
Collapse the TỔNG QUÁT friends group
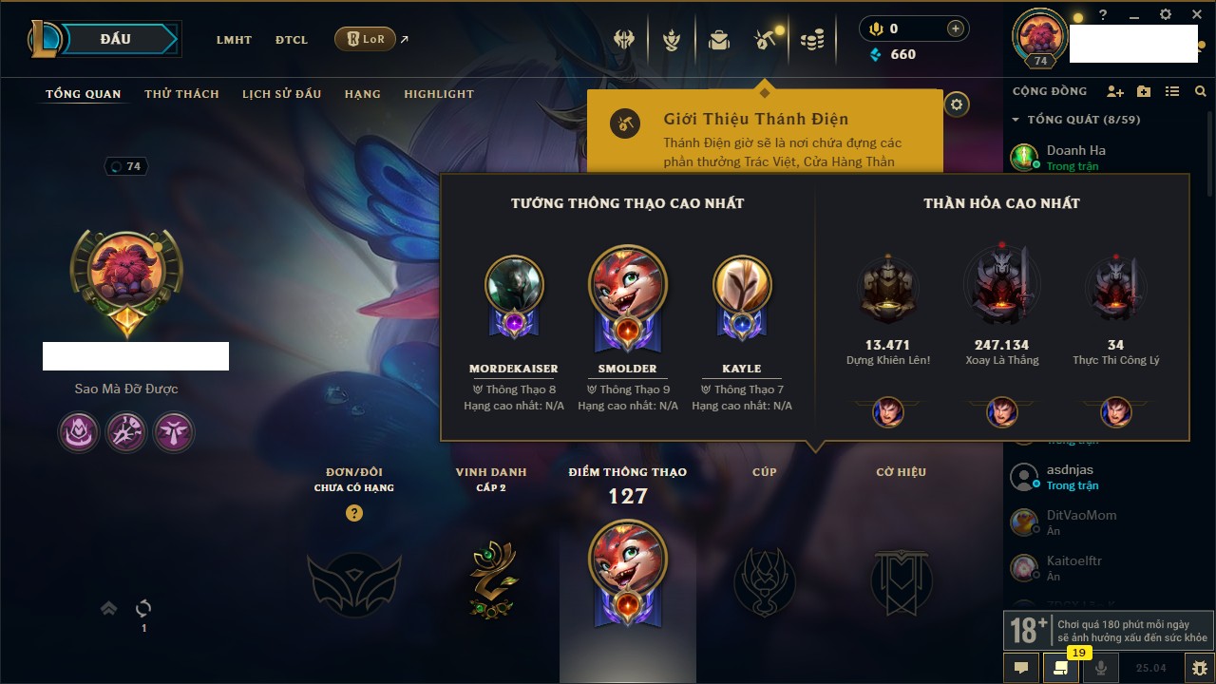point(1016,120)
